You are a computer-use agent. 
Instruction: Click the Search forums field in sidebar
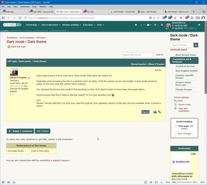click(182, 45)
